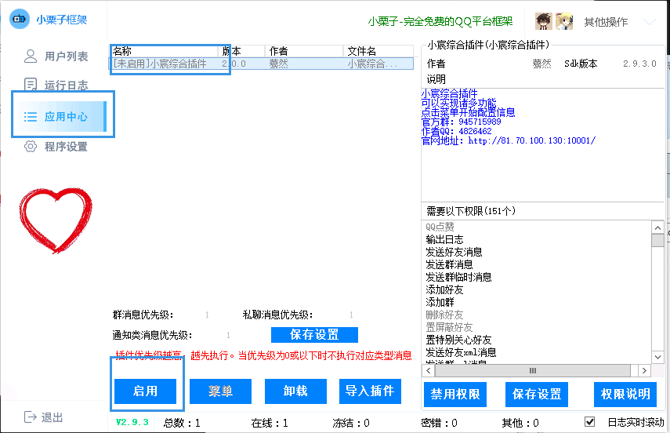Click the 私聊消息优先级 input field
The image size is (670, 433).
click(x=351, y=315)
